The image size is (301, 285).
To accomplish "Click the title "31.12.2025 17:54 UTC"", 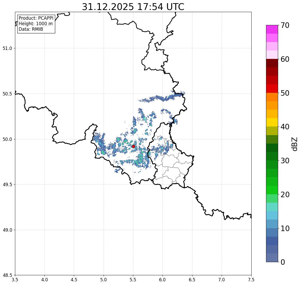I will (x=133, y=7).
